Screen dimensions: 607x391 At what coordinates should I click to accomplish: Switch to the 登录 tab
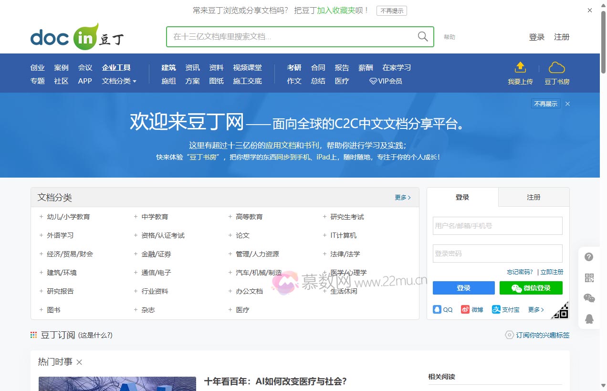(x=462, y=197)
